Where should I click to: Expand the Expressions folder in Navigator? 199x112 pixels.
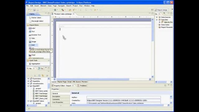point(28,79)
